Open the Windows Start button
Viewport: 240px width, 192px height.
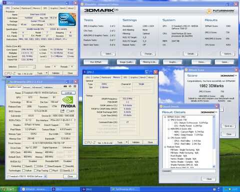(9, 189)
